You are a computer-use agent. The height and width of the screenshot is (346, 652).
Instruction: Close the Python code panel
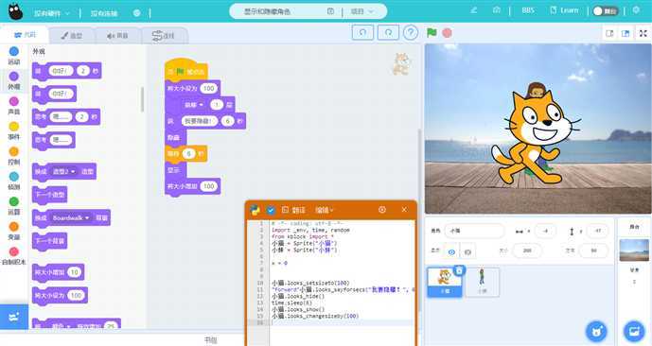pos(404,210)
